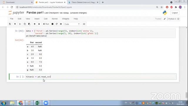Switch to the Titanic-Dataset Kaggle tab
This screenshot has width=188, height=106.
83,2
